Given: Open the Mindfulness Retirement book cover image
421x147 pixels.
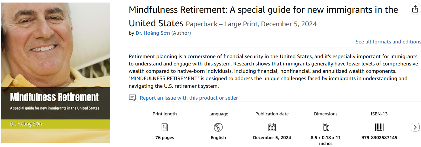Looking at the screenshot, I should [56, 73].
